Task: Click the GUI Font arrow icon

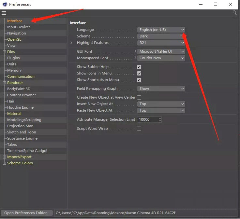Action: tap(135, 51)
